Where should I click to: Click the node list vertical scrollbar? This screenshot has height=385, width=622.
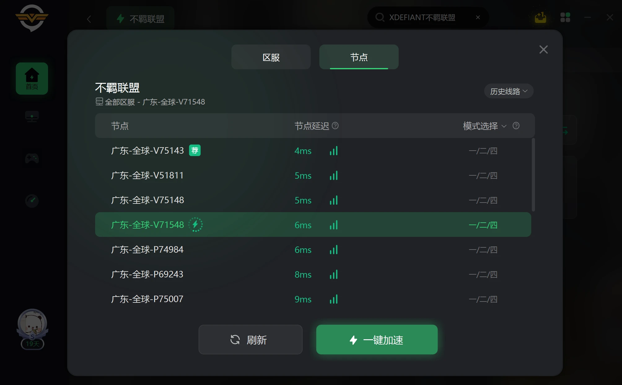point(533,175)
